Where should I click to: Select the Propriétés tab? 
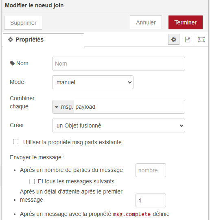44,40
